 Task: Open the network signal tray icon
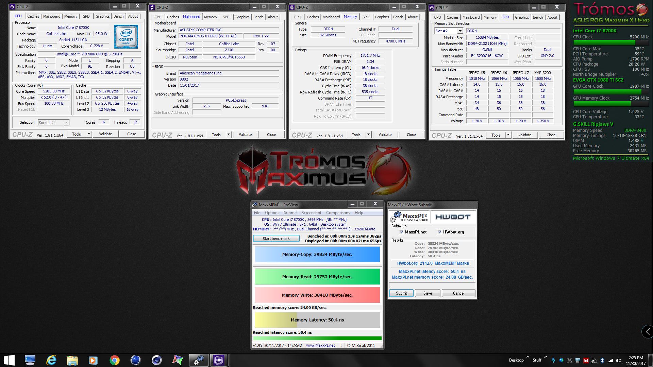610,361
